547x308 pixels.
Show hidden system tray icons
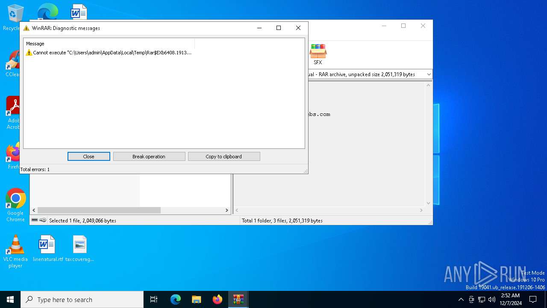pos(461,299)
